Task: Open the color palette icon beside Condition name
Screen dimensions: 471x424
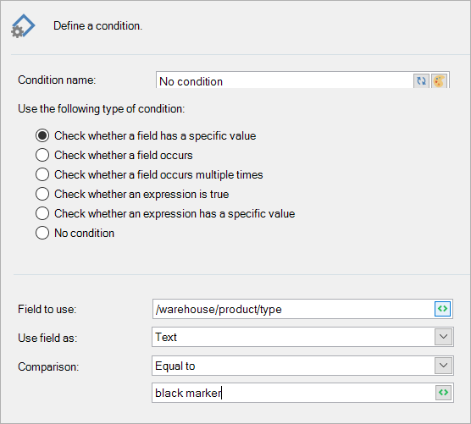Action: [439, 81]
